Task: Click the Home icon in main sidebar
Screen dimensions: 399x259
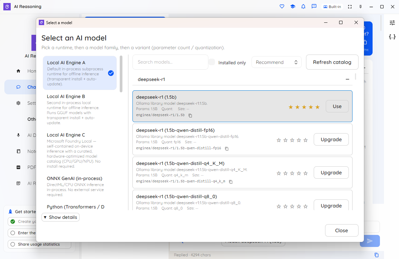Action: 18,71
